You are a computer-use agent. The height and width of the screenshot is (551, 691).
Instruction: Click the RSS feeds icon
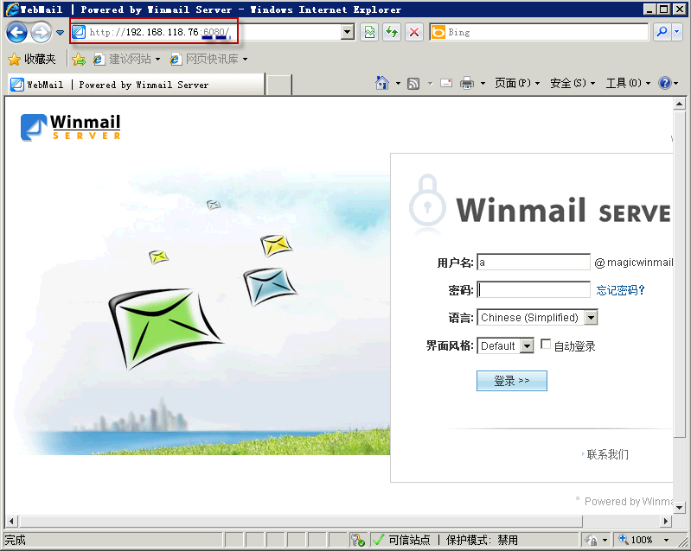413,83
